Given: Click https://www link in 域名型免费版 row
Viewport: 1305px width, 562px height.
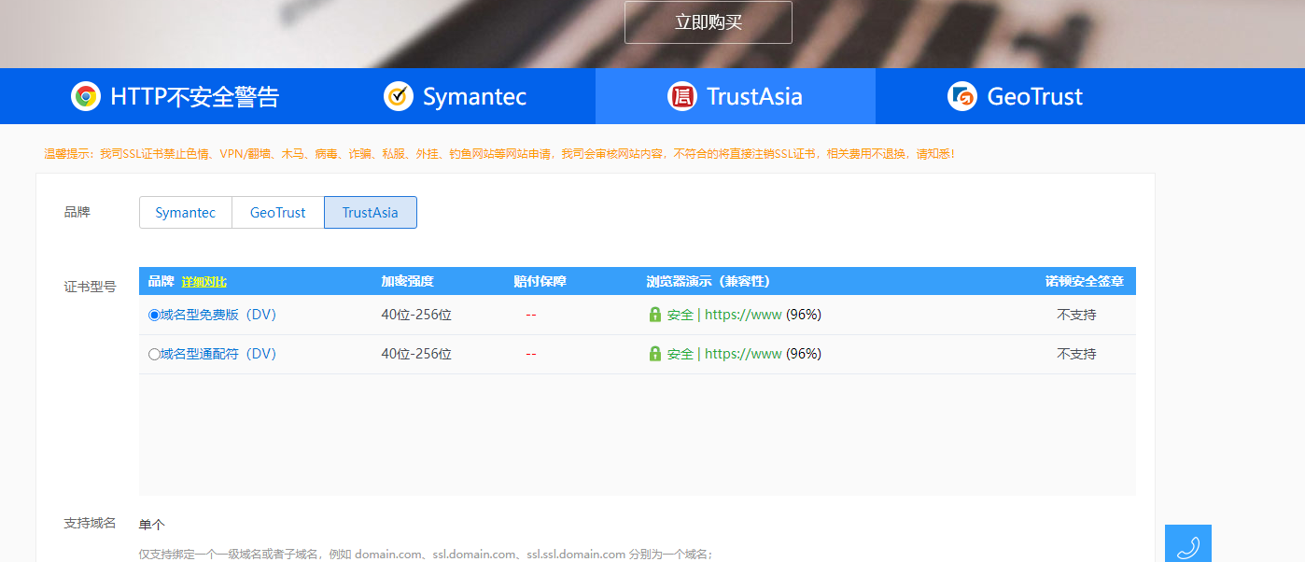Looking at the screenshot, I should [743, 315].
